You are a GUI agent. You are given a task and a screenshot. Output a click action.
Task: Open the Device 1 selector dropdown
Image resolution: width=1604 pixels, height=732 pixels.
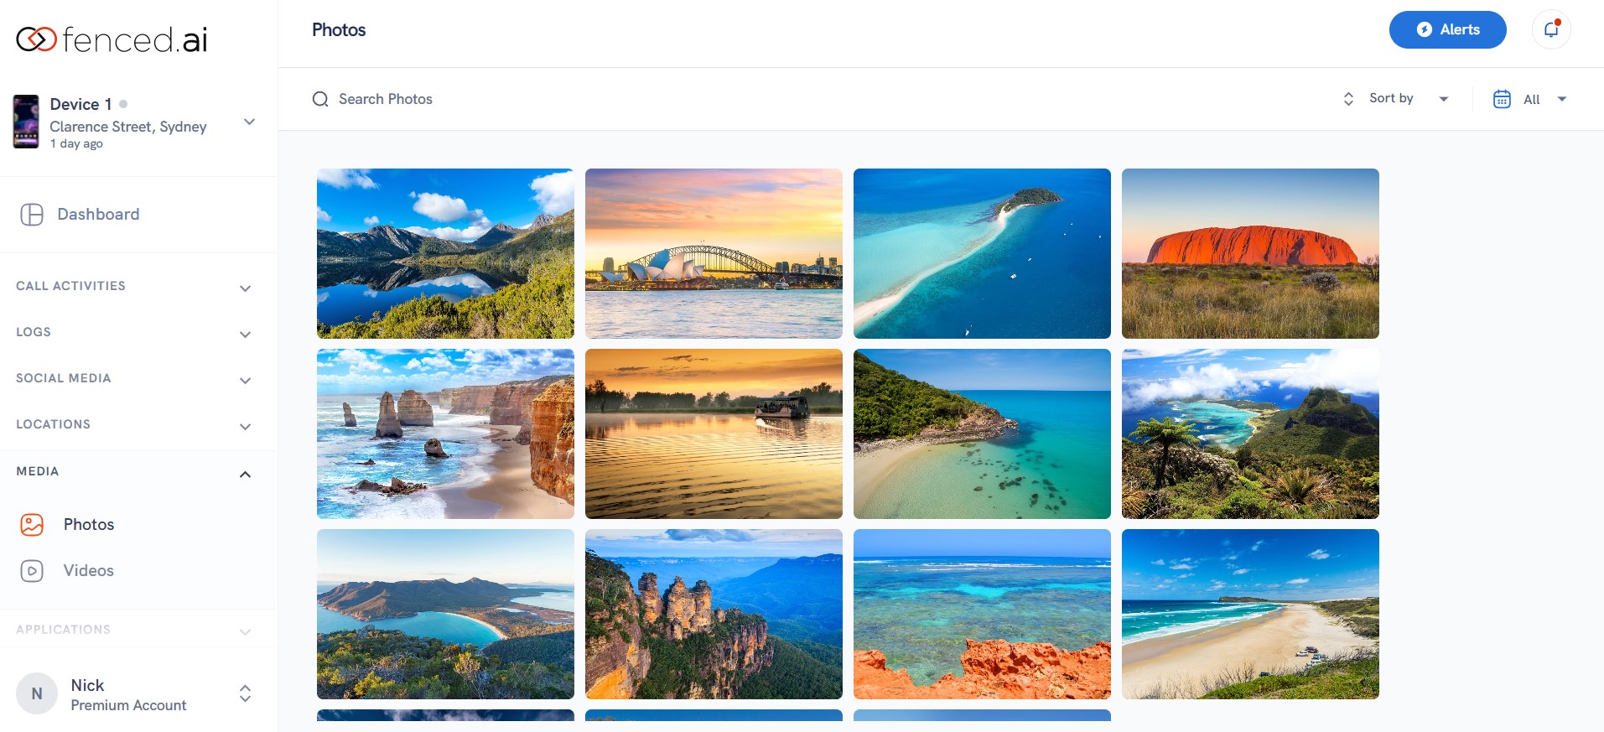pos(249,122)
